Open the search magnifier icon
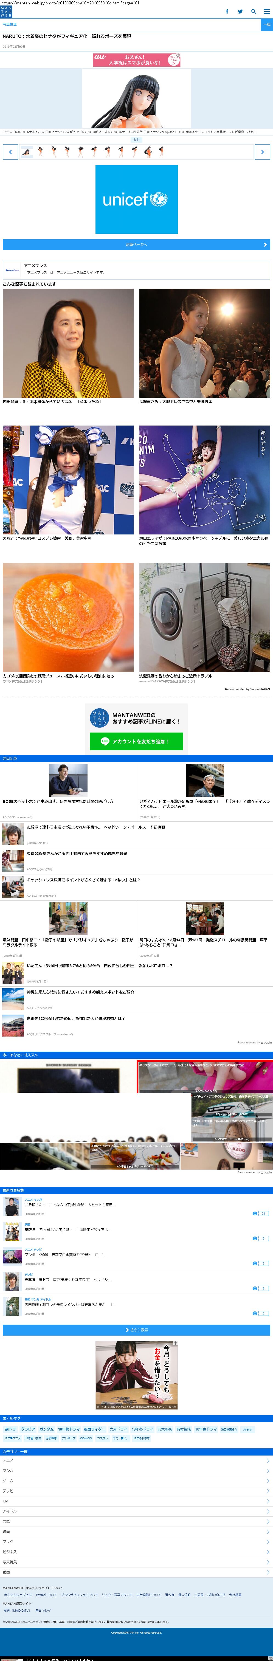Image resolution: width=273 pixels, height=1661 pixels. pyautogui.click(x=254, y=12)
